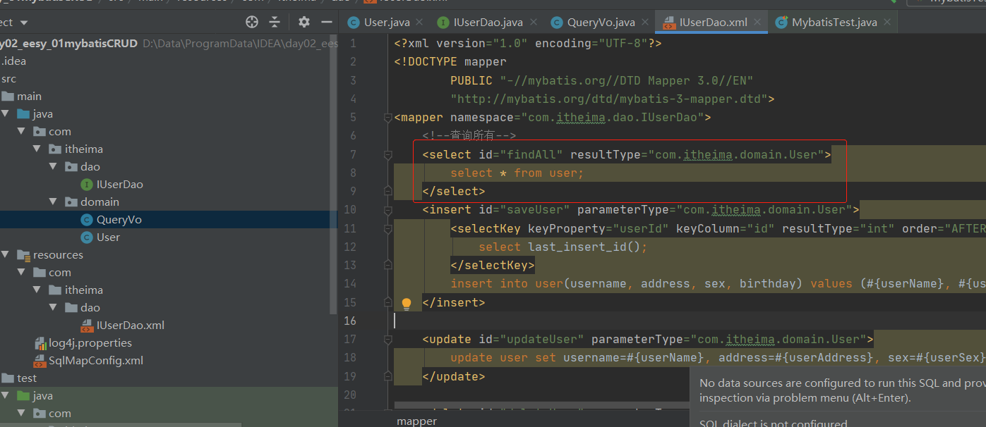
Task: Click the class icon beside QueryVo in the tree
Action: (87, 220)
